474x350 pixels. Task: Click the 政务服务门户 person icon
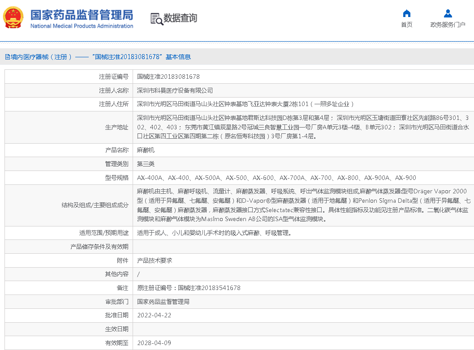coord(448,13)
